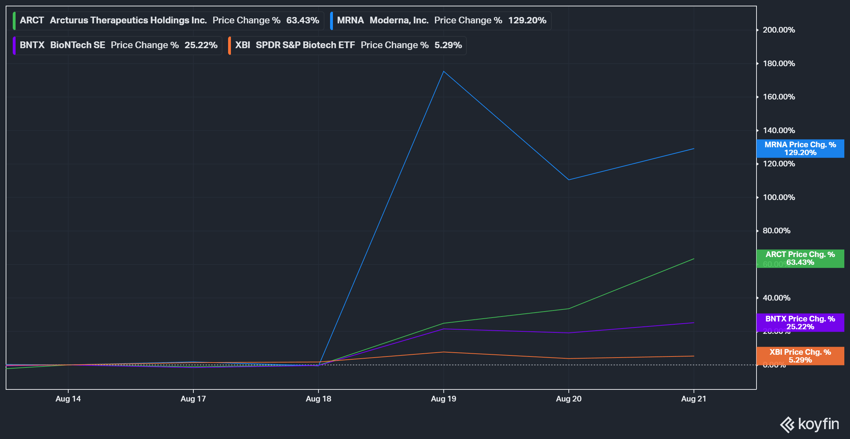Click the green ARCT line point at Aug 20
Screen dimensions: 850x439
point(569,309)
